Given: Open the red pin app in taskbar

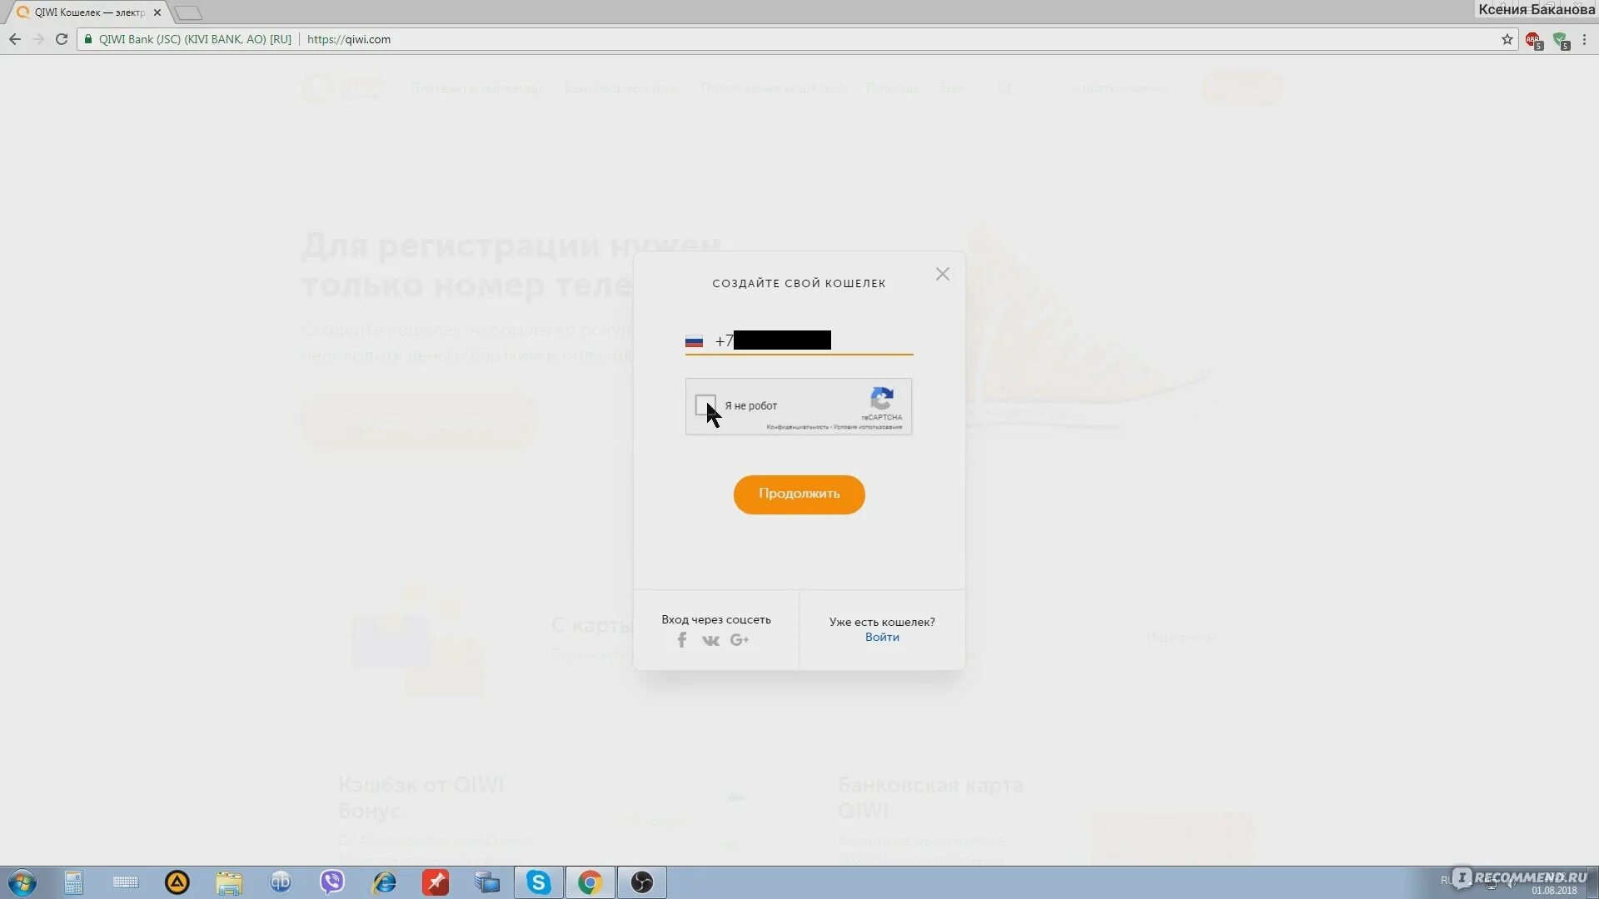Looking at the screenshot, I should (436, 882).
